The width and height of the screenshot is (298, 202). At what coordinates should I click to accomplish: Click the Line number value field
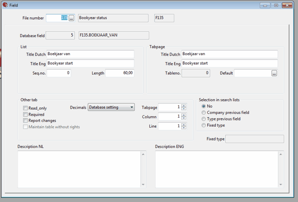169,126
